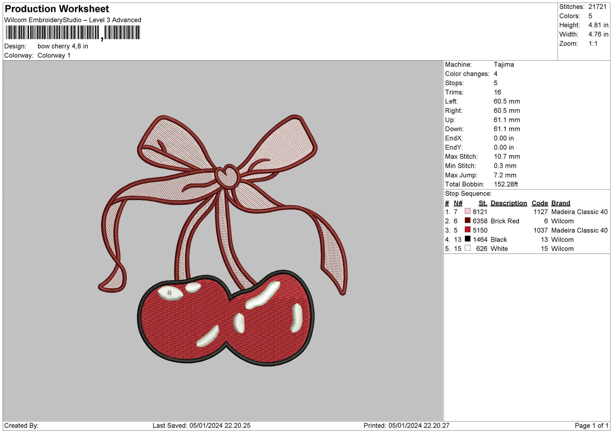The image size is (613, 433).
Task: Click the Width value 4.76 in
Action: [598, 34]
